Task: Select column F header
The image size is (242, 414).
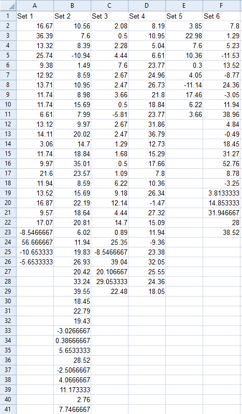Action: coord(221,6)
